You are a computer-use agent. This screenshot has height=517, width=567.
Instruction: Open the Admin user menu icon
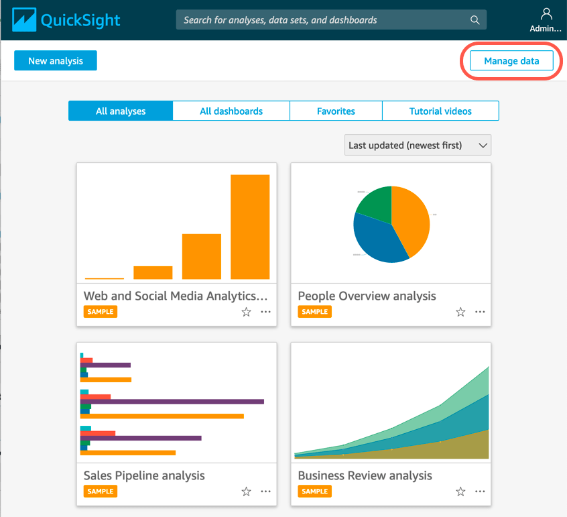point(546,15)
